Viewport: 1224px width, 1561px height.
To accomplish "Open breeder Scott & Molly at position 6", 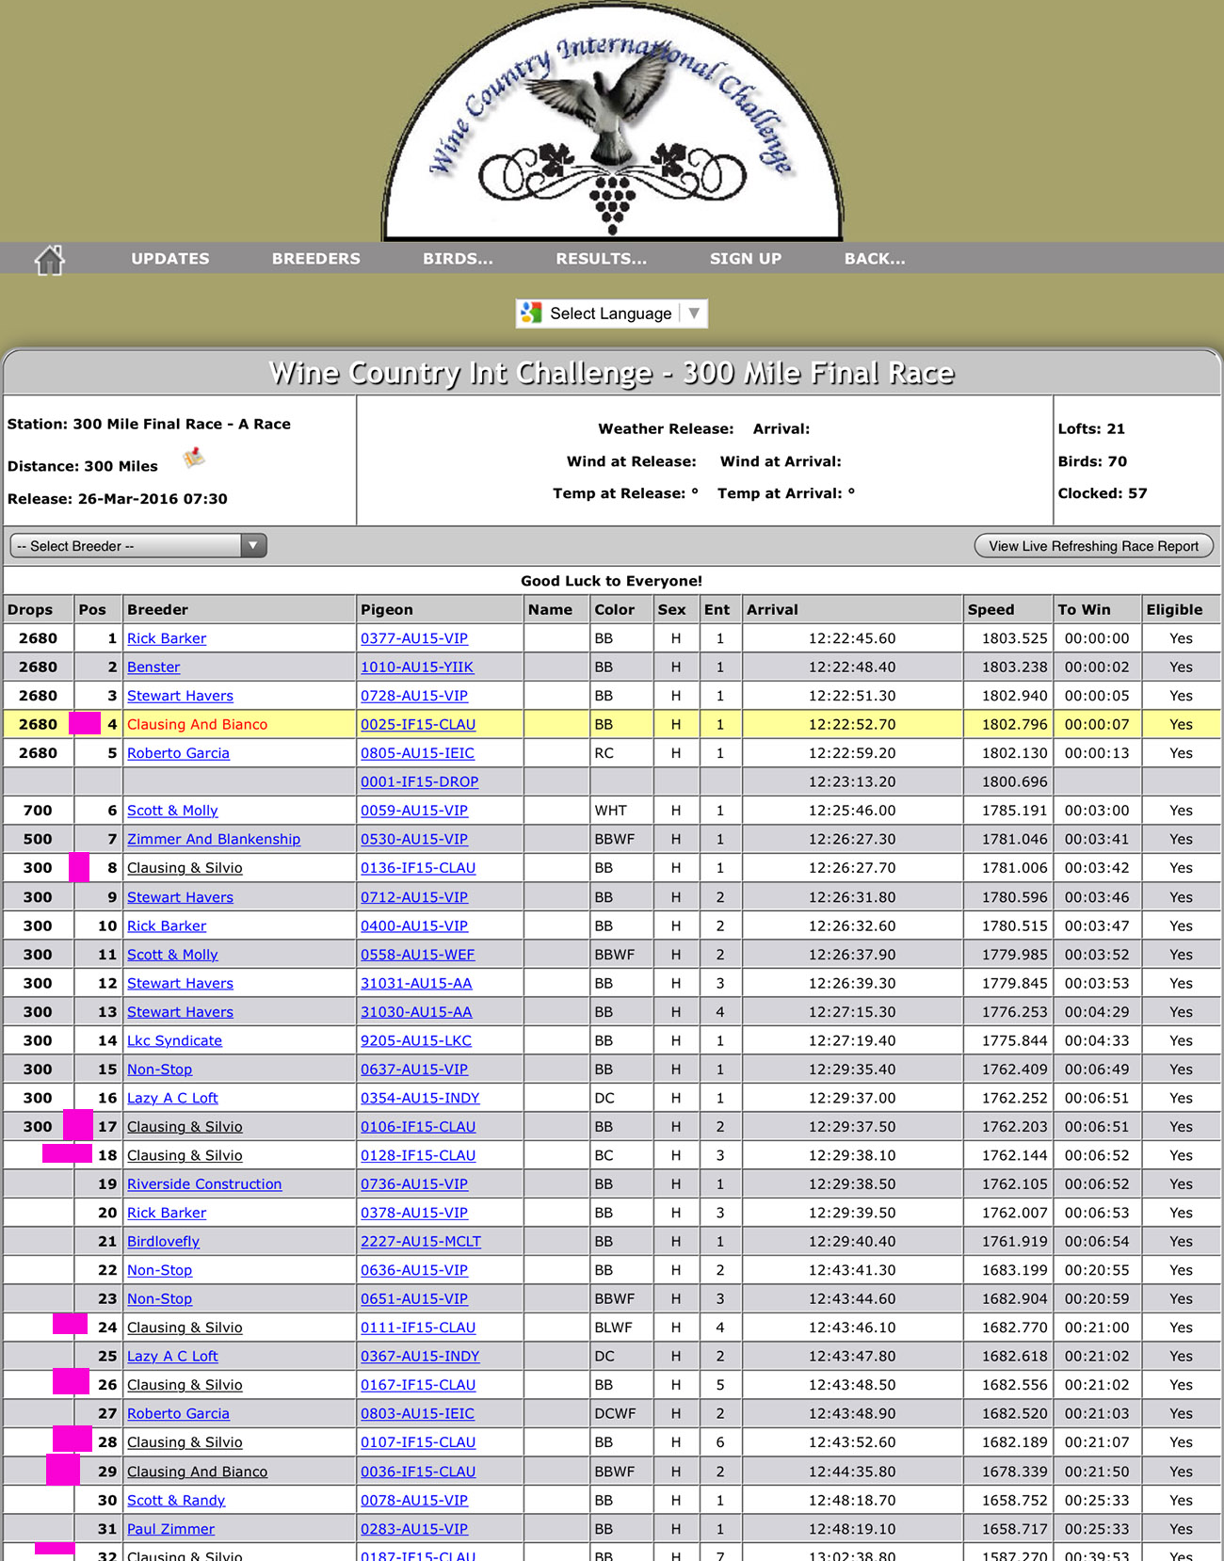I will (x=172, y=811).
